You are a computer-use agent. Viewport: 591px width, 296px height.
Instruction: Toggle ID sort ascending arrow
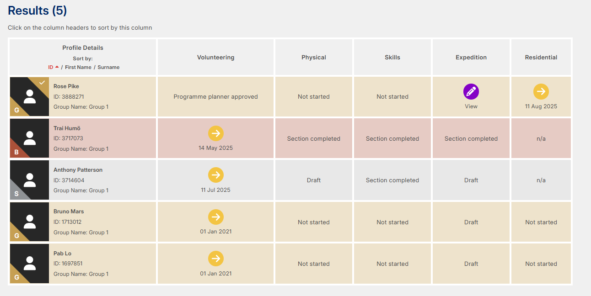click(57, 67)
